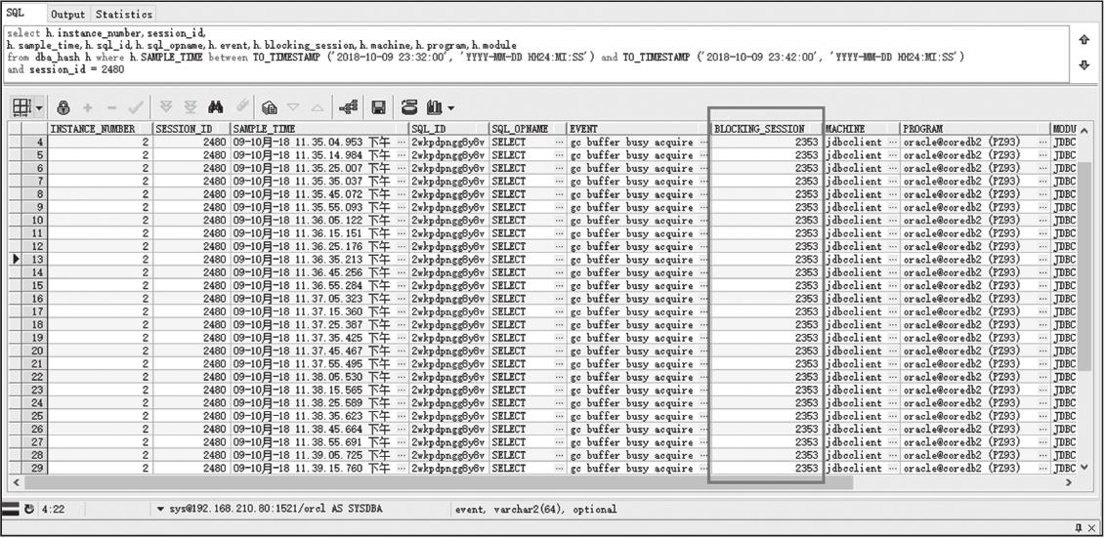The height and width of the screenshot is (538, 1105).
Task: Click the database export icon
Action: (x=409, y=107)
